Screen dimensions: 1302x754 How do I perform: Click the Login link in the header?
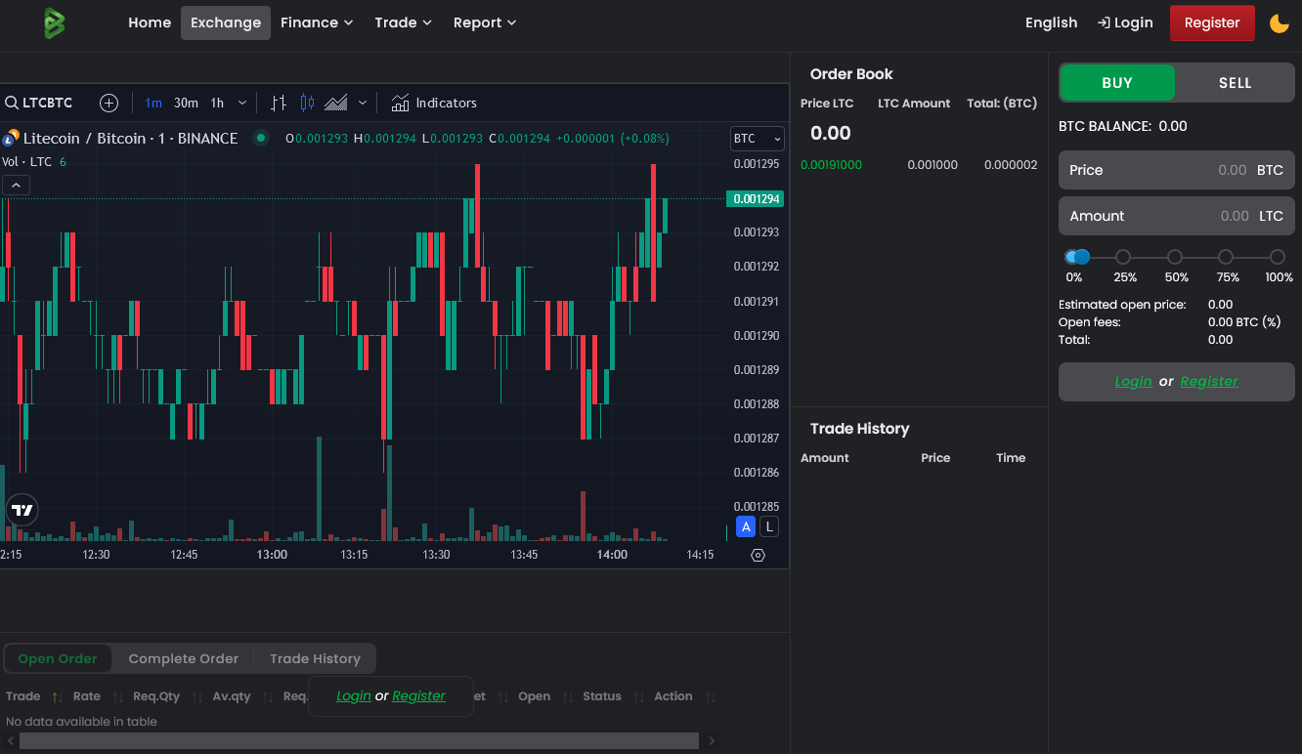(1125, 22)
